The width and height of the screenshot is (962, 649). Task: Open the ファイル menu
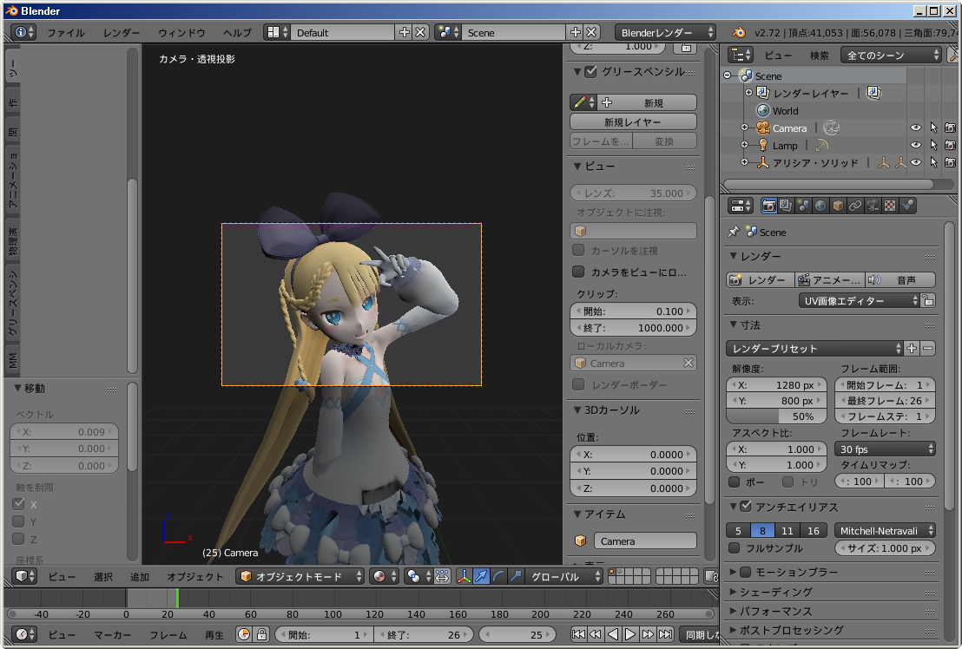click(x=66, y=32)
